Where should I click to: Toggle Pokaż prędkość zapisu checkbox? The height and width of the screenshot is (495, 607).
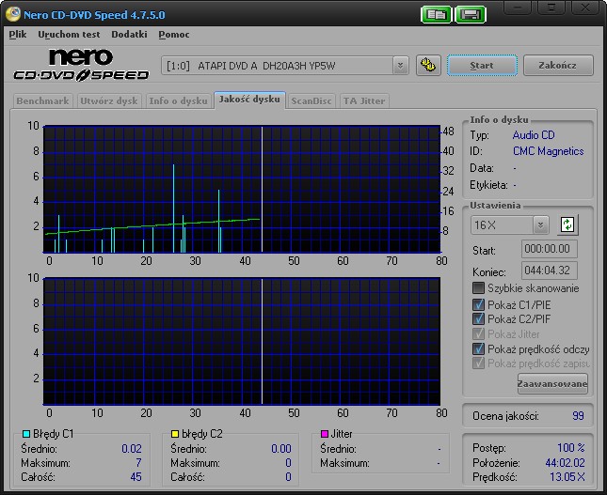(x=478, y=363)
